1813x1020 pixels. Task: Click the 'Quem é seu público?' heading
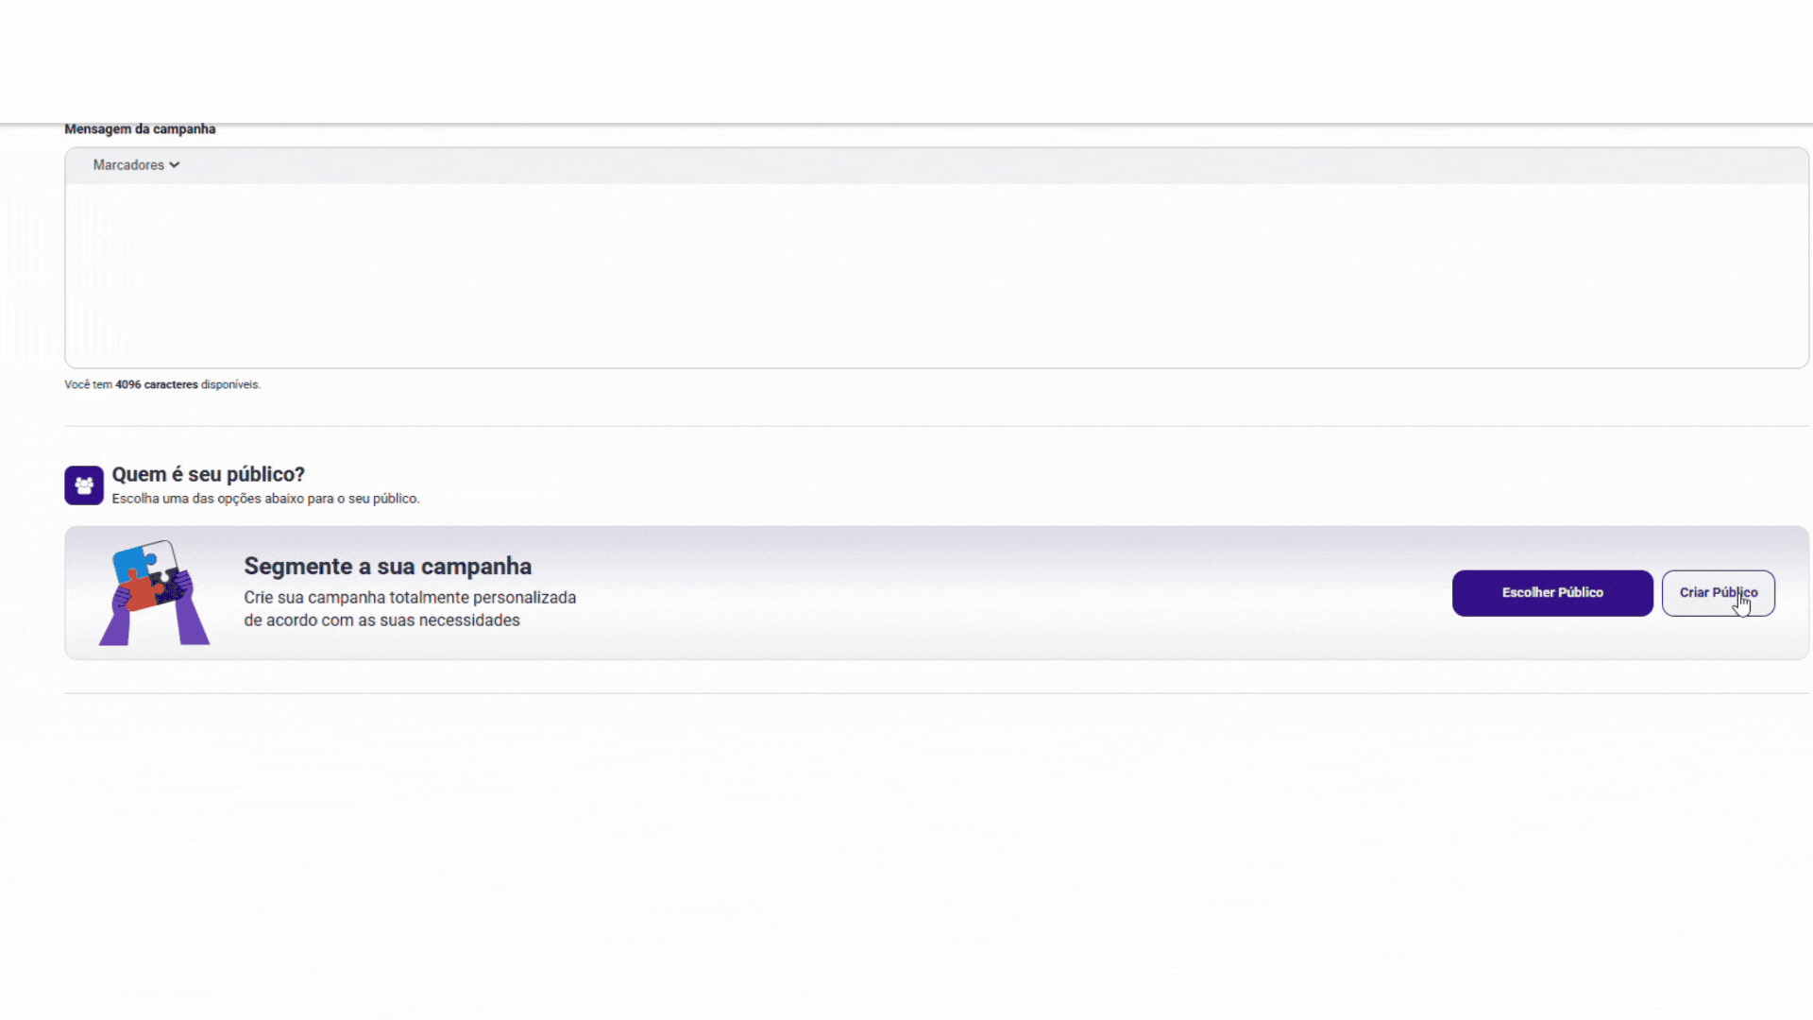[208, 474]
